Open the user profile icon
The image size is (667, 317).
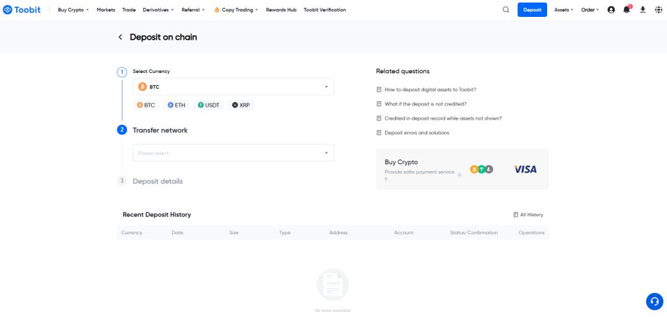pyautogui.click(x=611, y=10)
